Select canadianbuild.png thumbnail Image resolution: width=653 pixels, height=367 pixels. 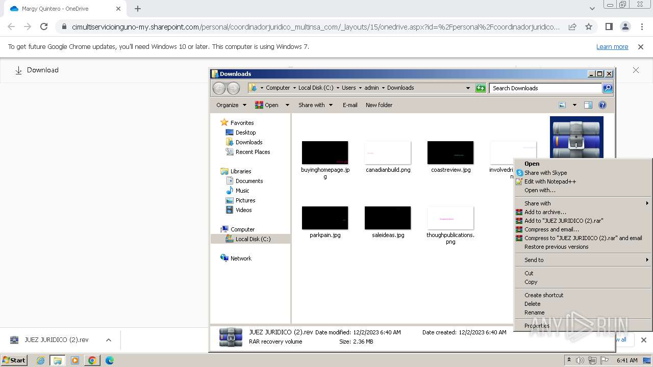click(x=388, y=153)
